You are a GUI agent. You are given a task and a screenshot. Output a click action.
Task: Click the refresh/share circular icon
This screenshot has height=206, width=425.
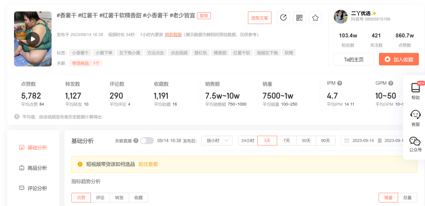click(283, 18)
